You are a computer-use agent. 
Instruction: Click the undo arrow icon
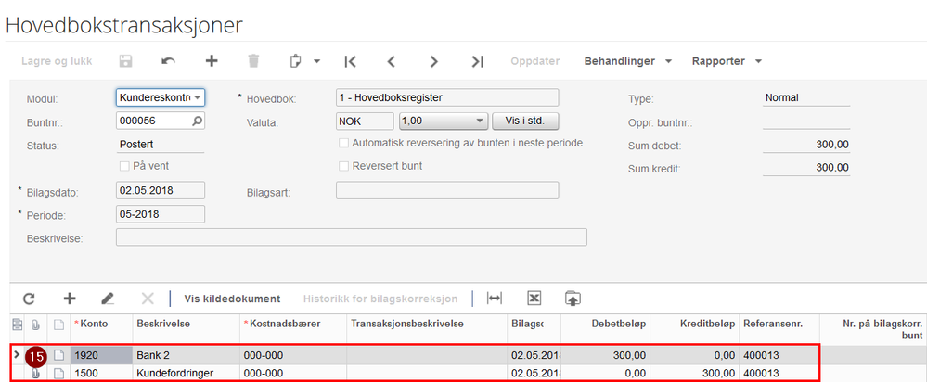[x=168, y=61]
